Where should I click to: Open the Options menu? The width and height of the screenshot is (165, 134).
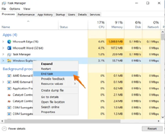(x=15, y=9)
